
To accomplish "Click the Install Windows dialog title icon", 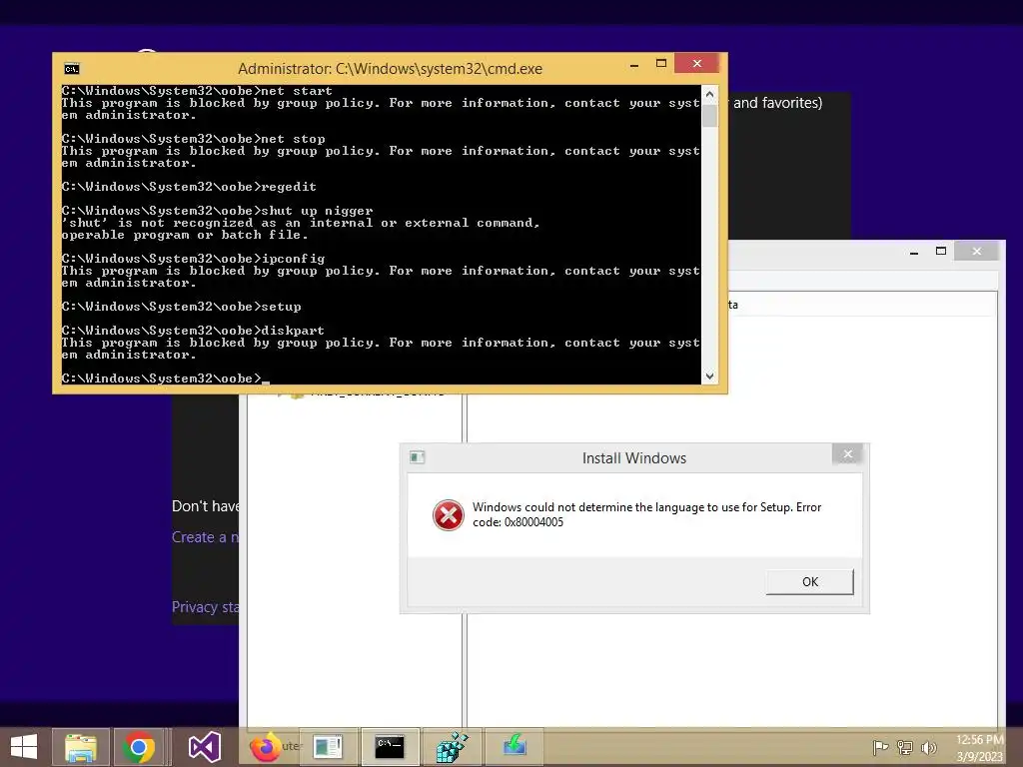I will coord(417,457).
